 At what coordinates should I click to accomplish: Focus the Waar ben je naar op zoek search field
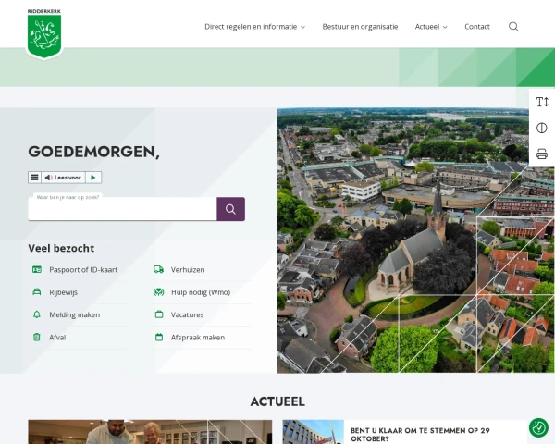tap(122, 211)
